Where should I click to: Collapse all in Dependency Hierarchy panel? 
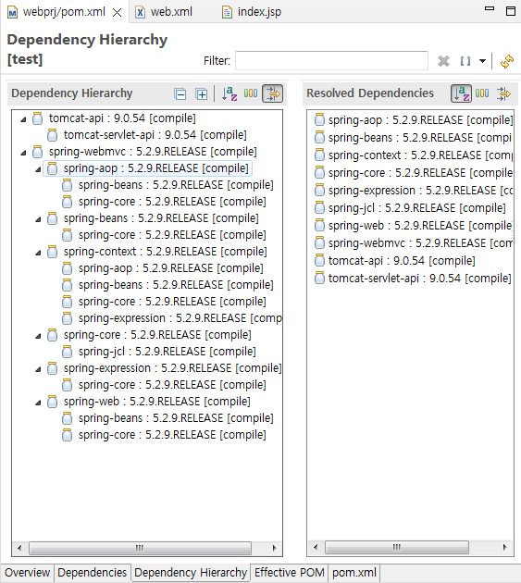tap(180, 94)
